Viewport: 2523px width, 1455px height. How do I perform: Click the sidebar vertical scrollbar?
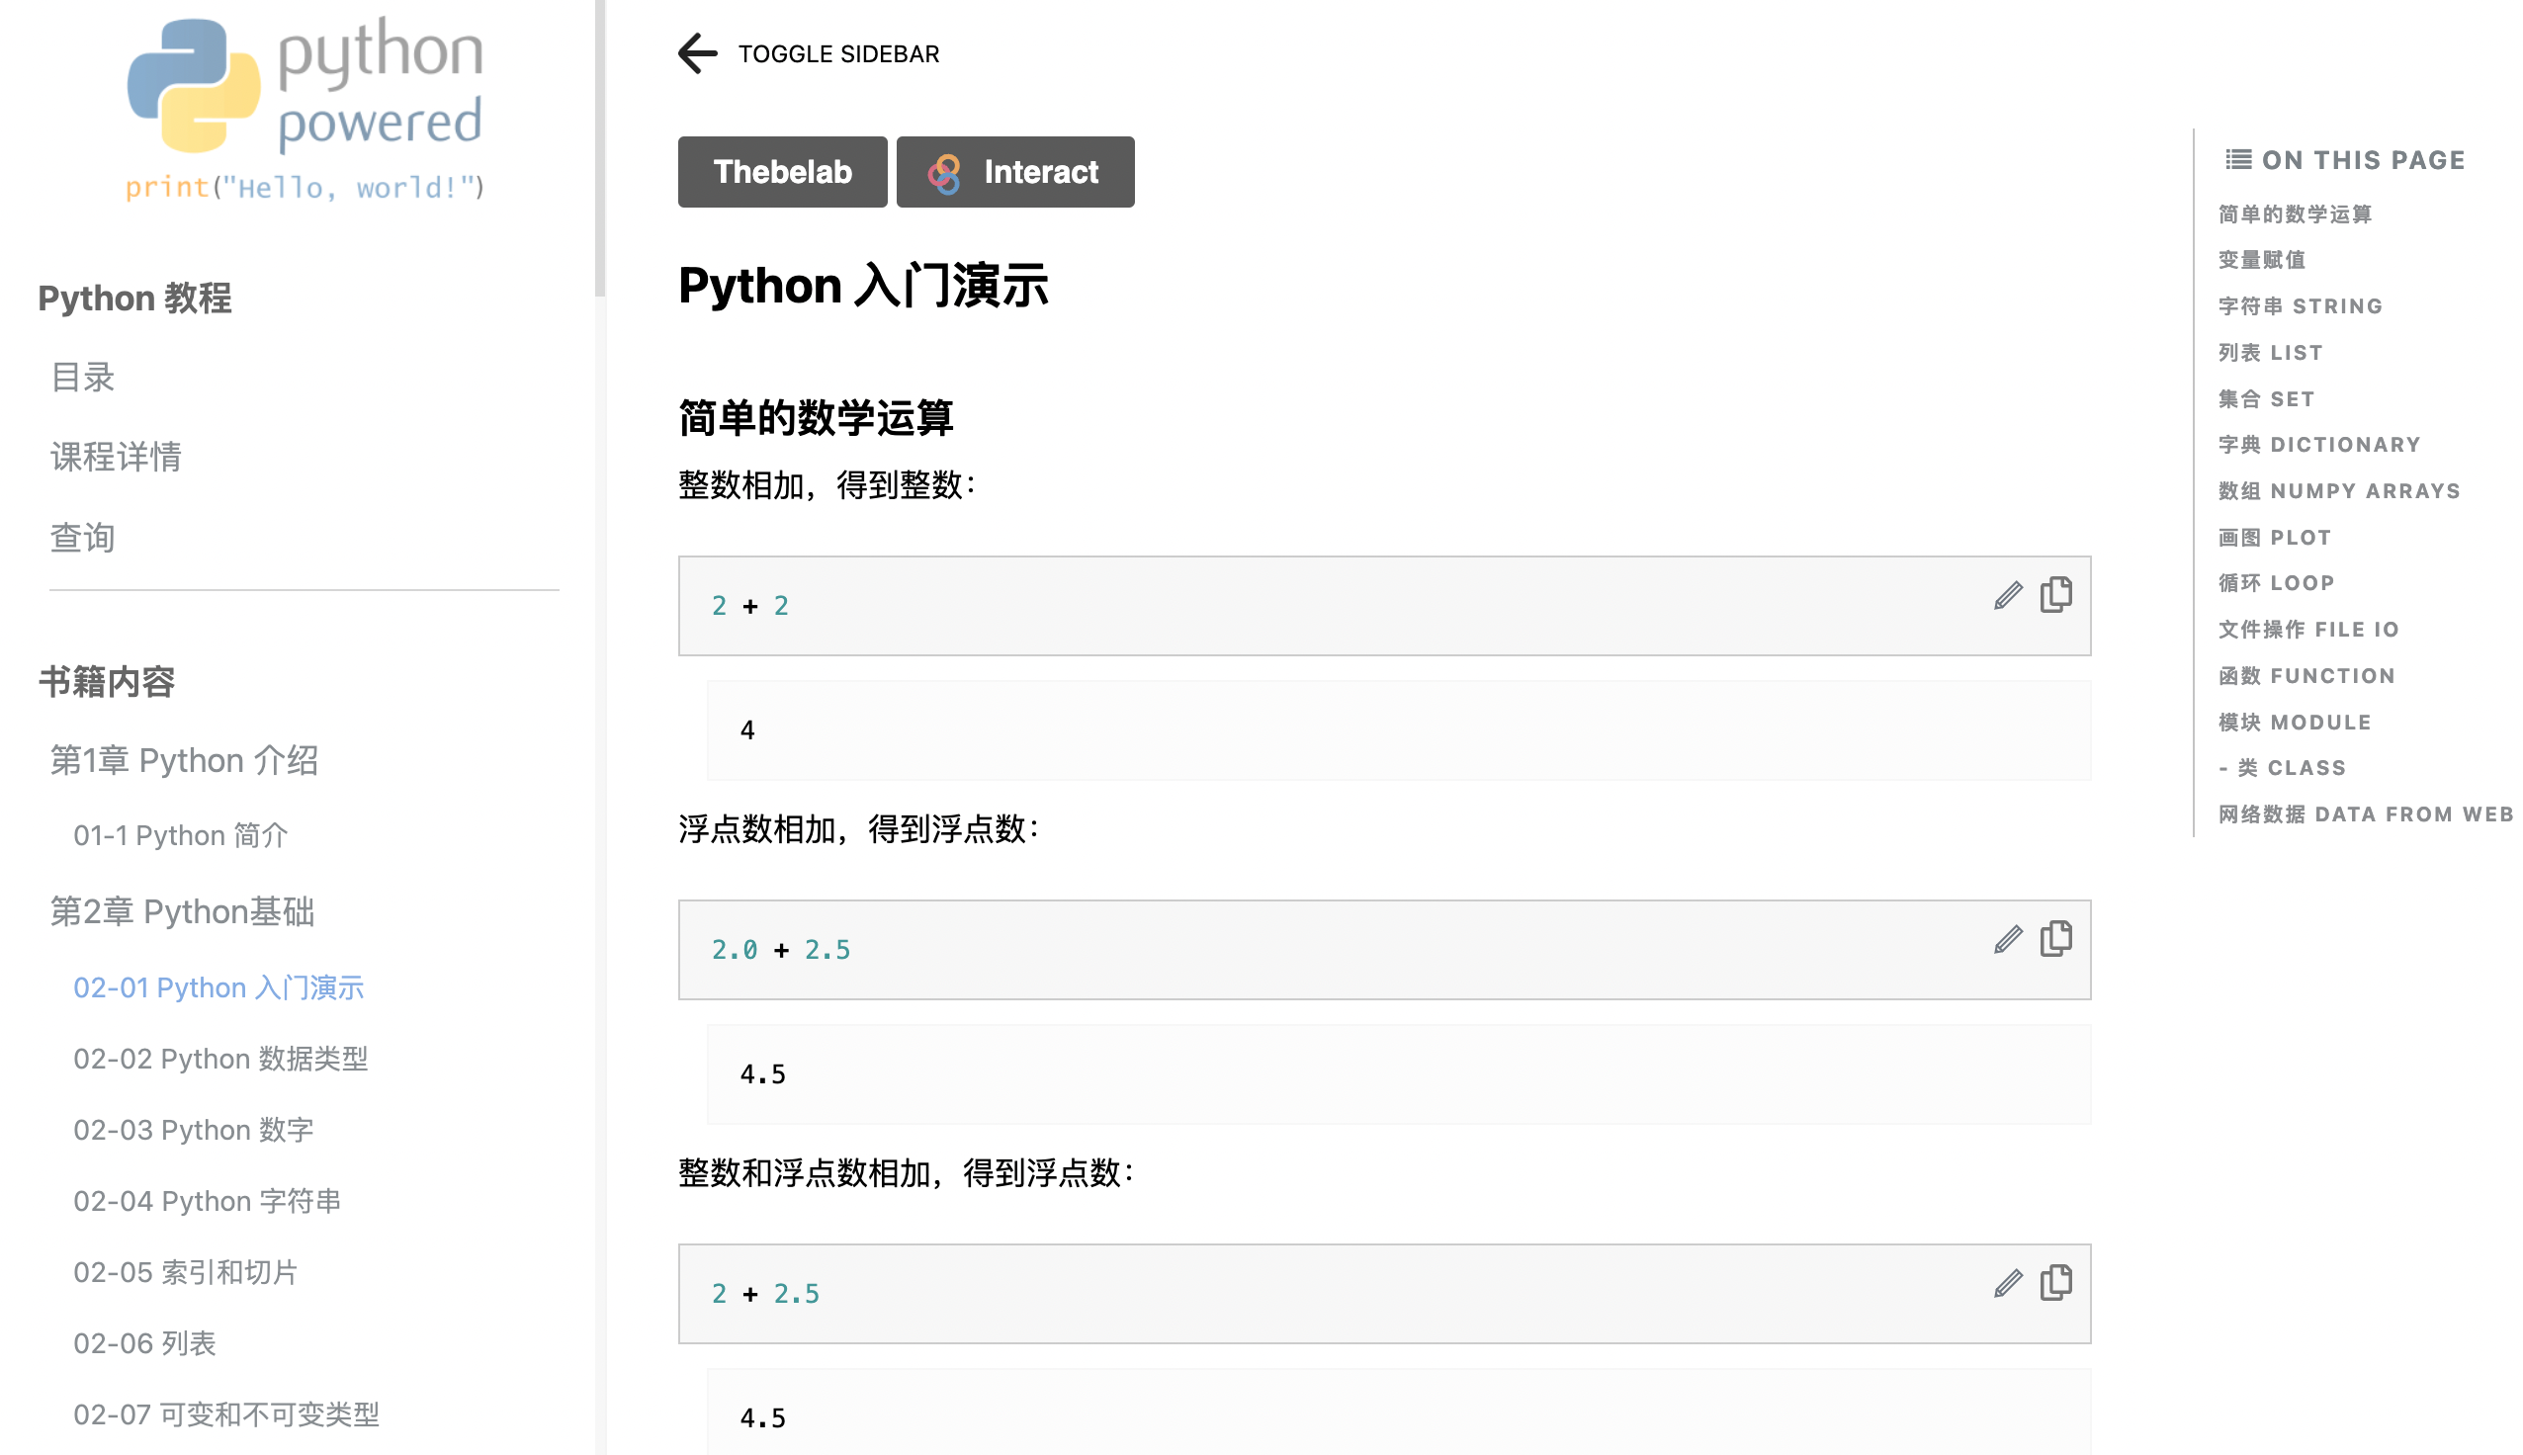[x=599, y=150]
